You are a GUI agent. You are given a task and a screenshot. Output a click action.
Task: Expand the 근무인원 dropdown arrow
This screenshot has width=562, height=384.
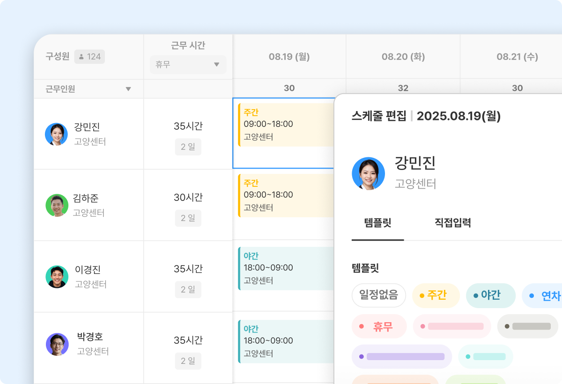[128, 89]
